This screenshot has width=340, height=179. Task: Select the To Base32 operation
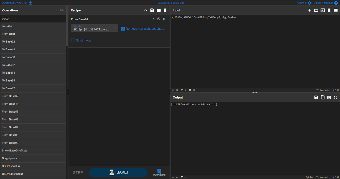tap(33, 42)
